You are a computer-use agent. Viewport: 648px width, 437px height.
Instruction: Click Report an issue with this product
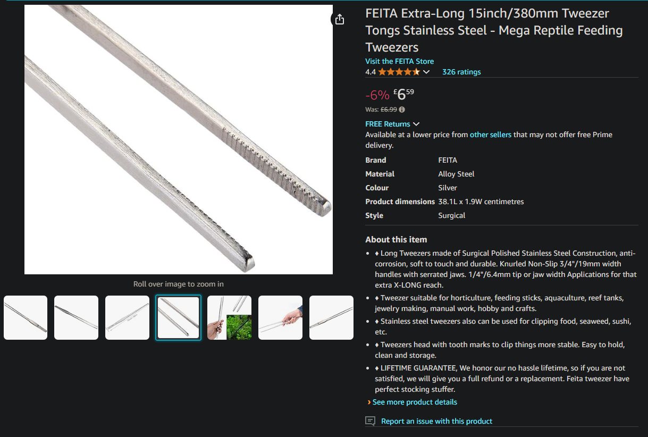pos(436,421)
